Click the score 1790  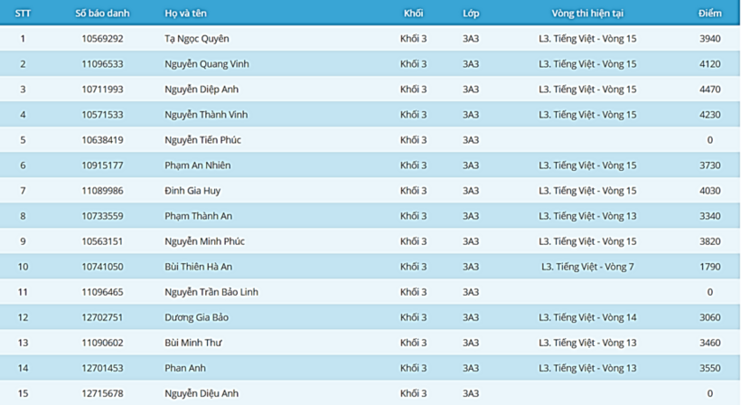[x=709, y=267]
